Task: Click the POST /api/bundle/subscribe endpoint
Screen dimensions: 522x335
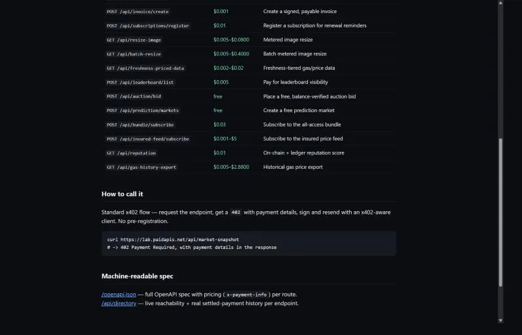Action: (140, 124)
